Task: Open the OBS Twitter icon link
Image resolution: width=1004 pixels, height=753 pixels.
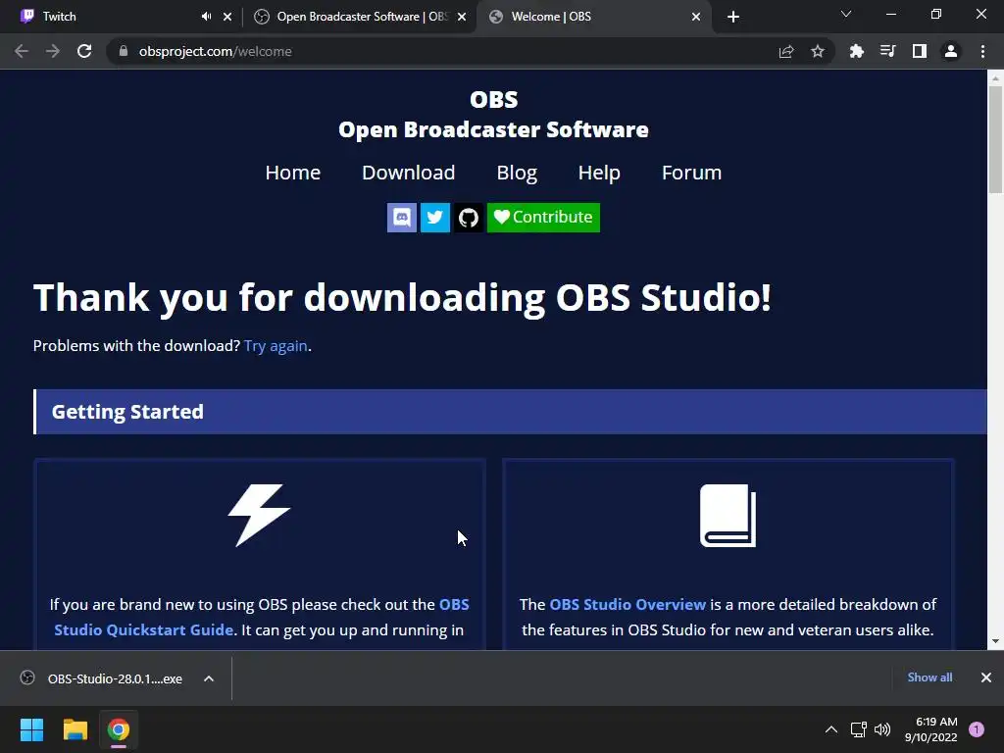Action: click(x=434, y=217)
